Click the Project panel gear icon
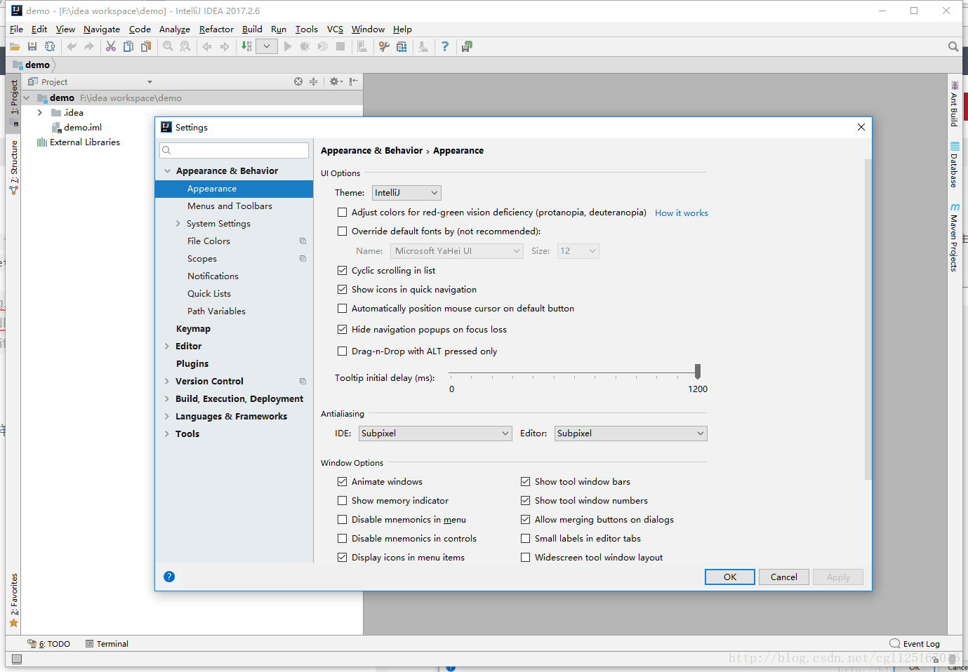Viewport: 968px width, 672px height. click(336, 81)
